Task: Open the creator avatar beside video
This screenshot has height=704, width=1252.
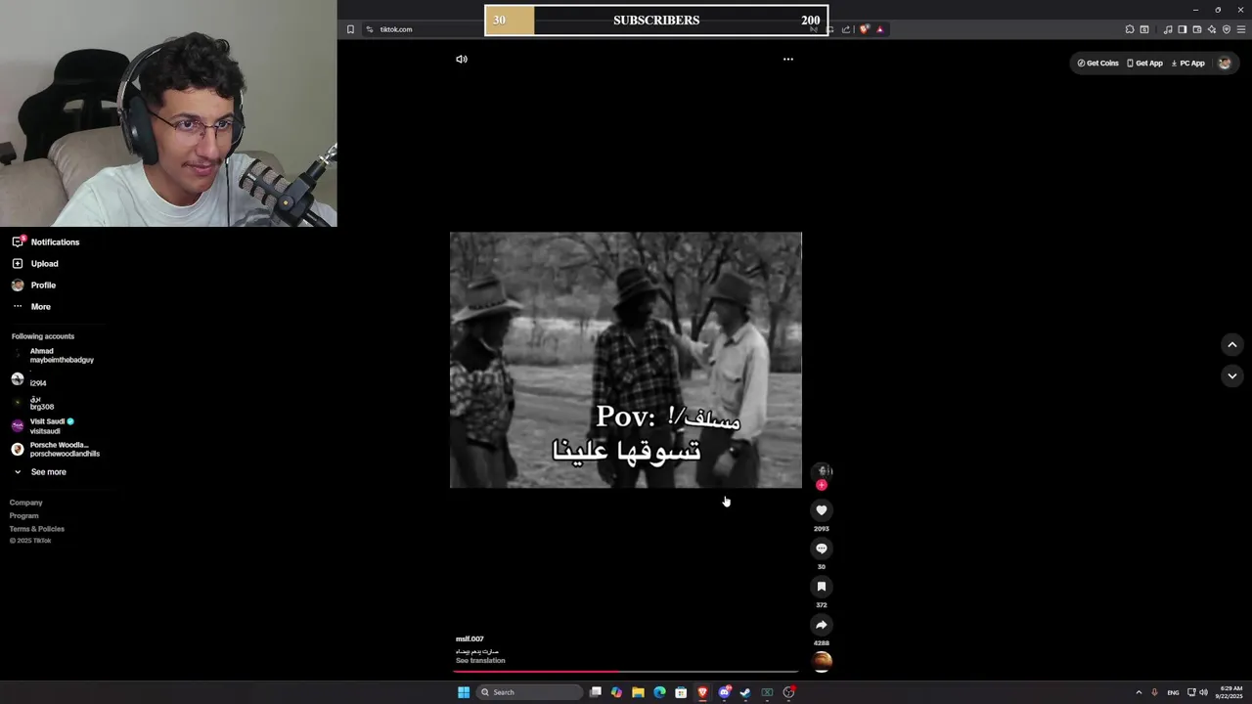Action: coord(823,470)
